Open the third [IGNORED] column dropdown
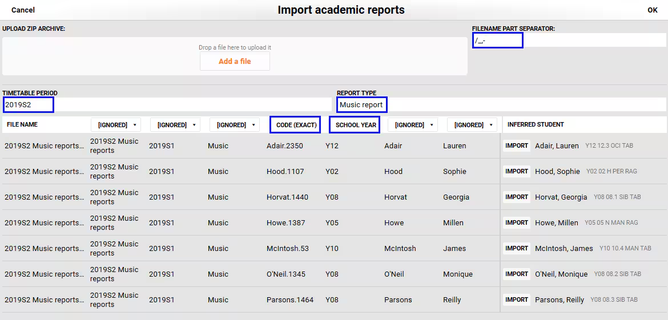668x320 pixels. click(234, 125)
